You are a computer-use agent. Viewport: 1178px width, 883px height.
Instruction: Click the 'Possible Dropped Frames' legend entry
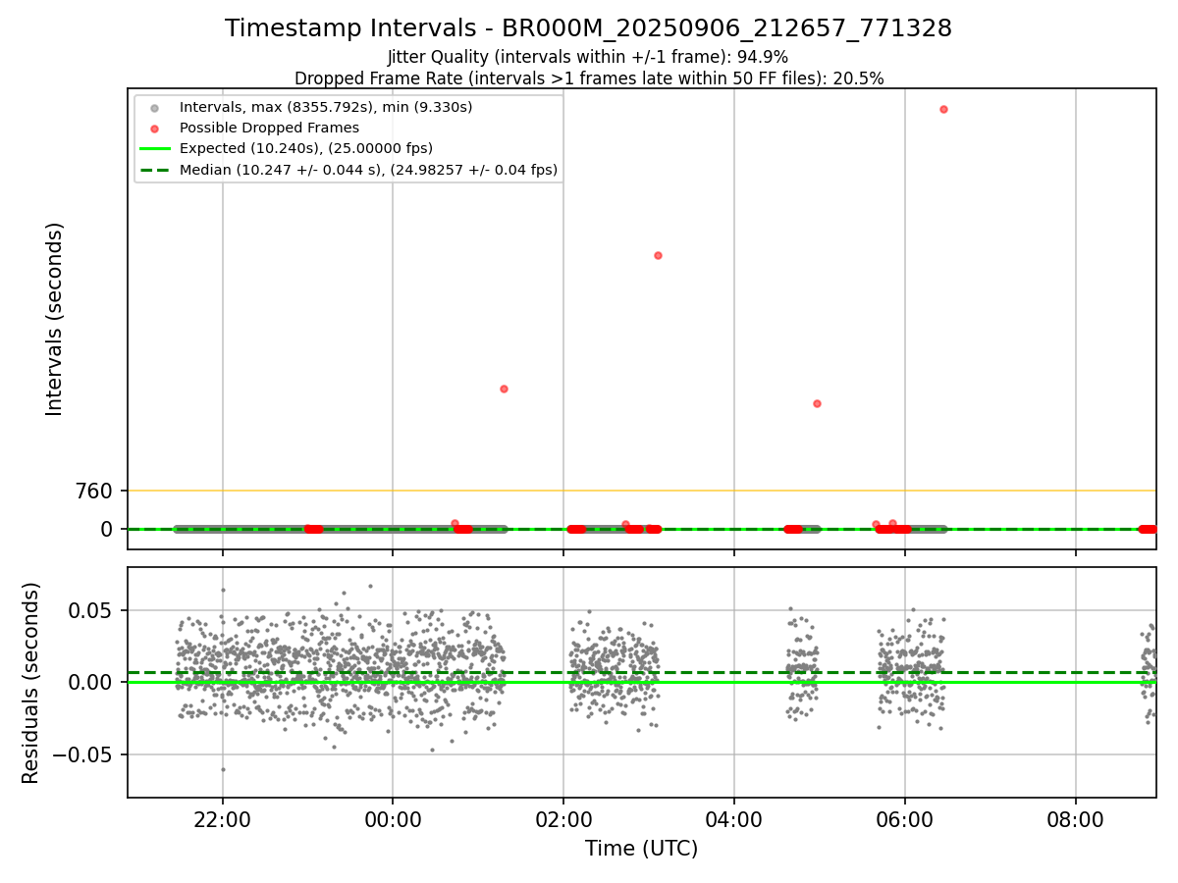coord(269,128)
